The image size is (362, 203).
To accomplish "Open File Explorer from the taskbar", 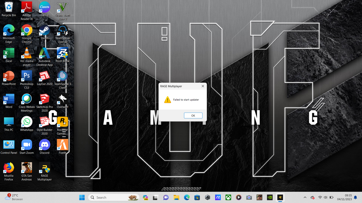I will click(176, 198).
